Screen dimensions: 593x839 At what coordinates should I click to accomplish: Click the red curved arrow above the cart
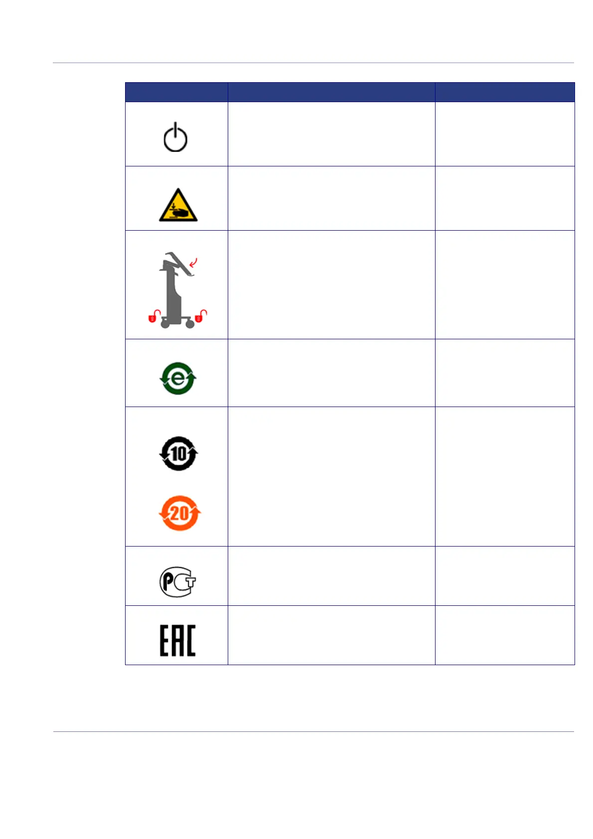(x=193, y=262)
